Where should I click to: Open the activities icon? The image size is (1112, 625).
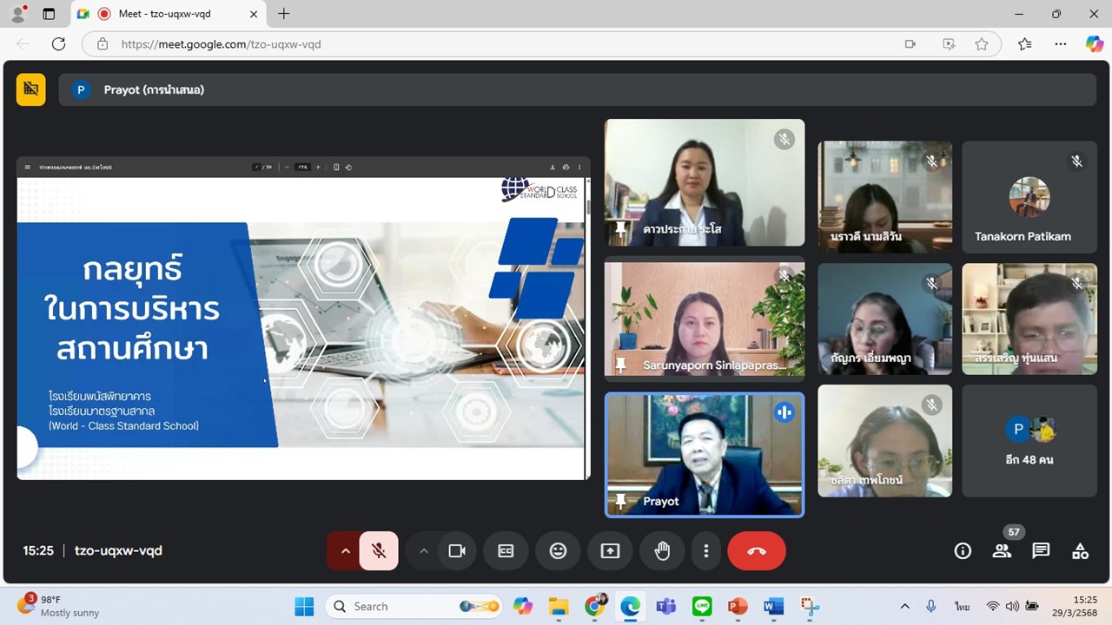(1080, 551)
